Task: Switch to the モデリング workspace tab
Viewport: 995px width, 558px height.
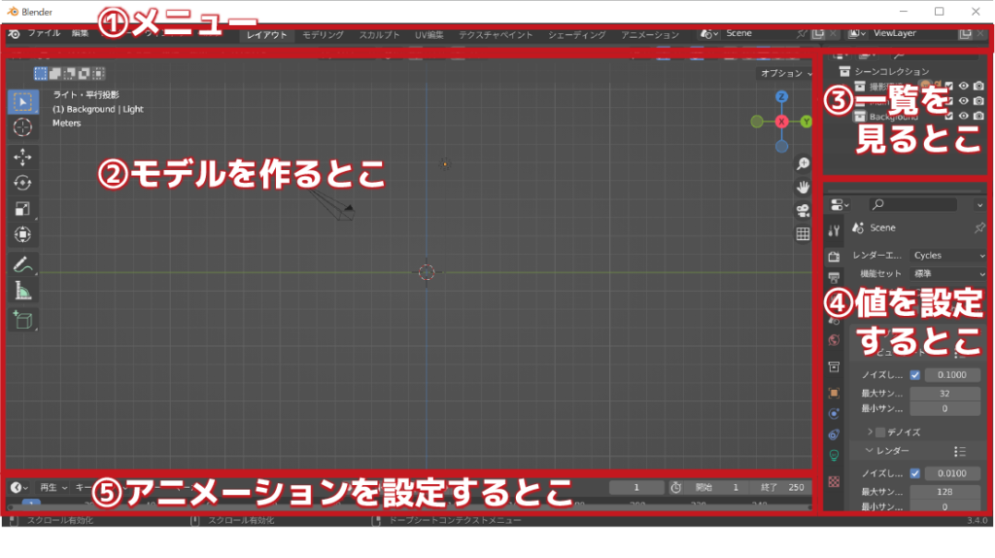Action: [323, 35]
